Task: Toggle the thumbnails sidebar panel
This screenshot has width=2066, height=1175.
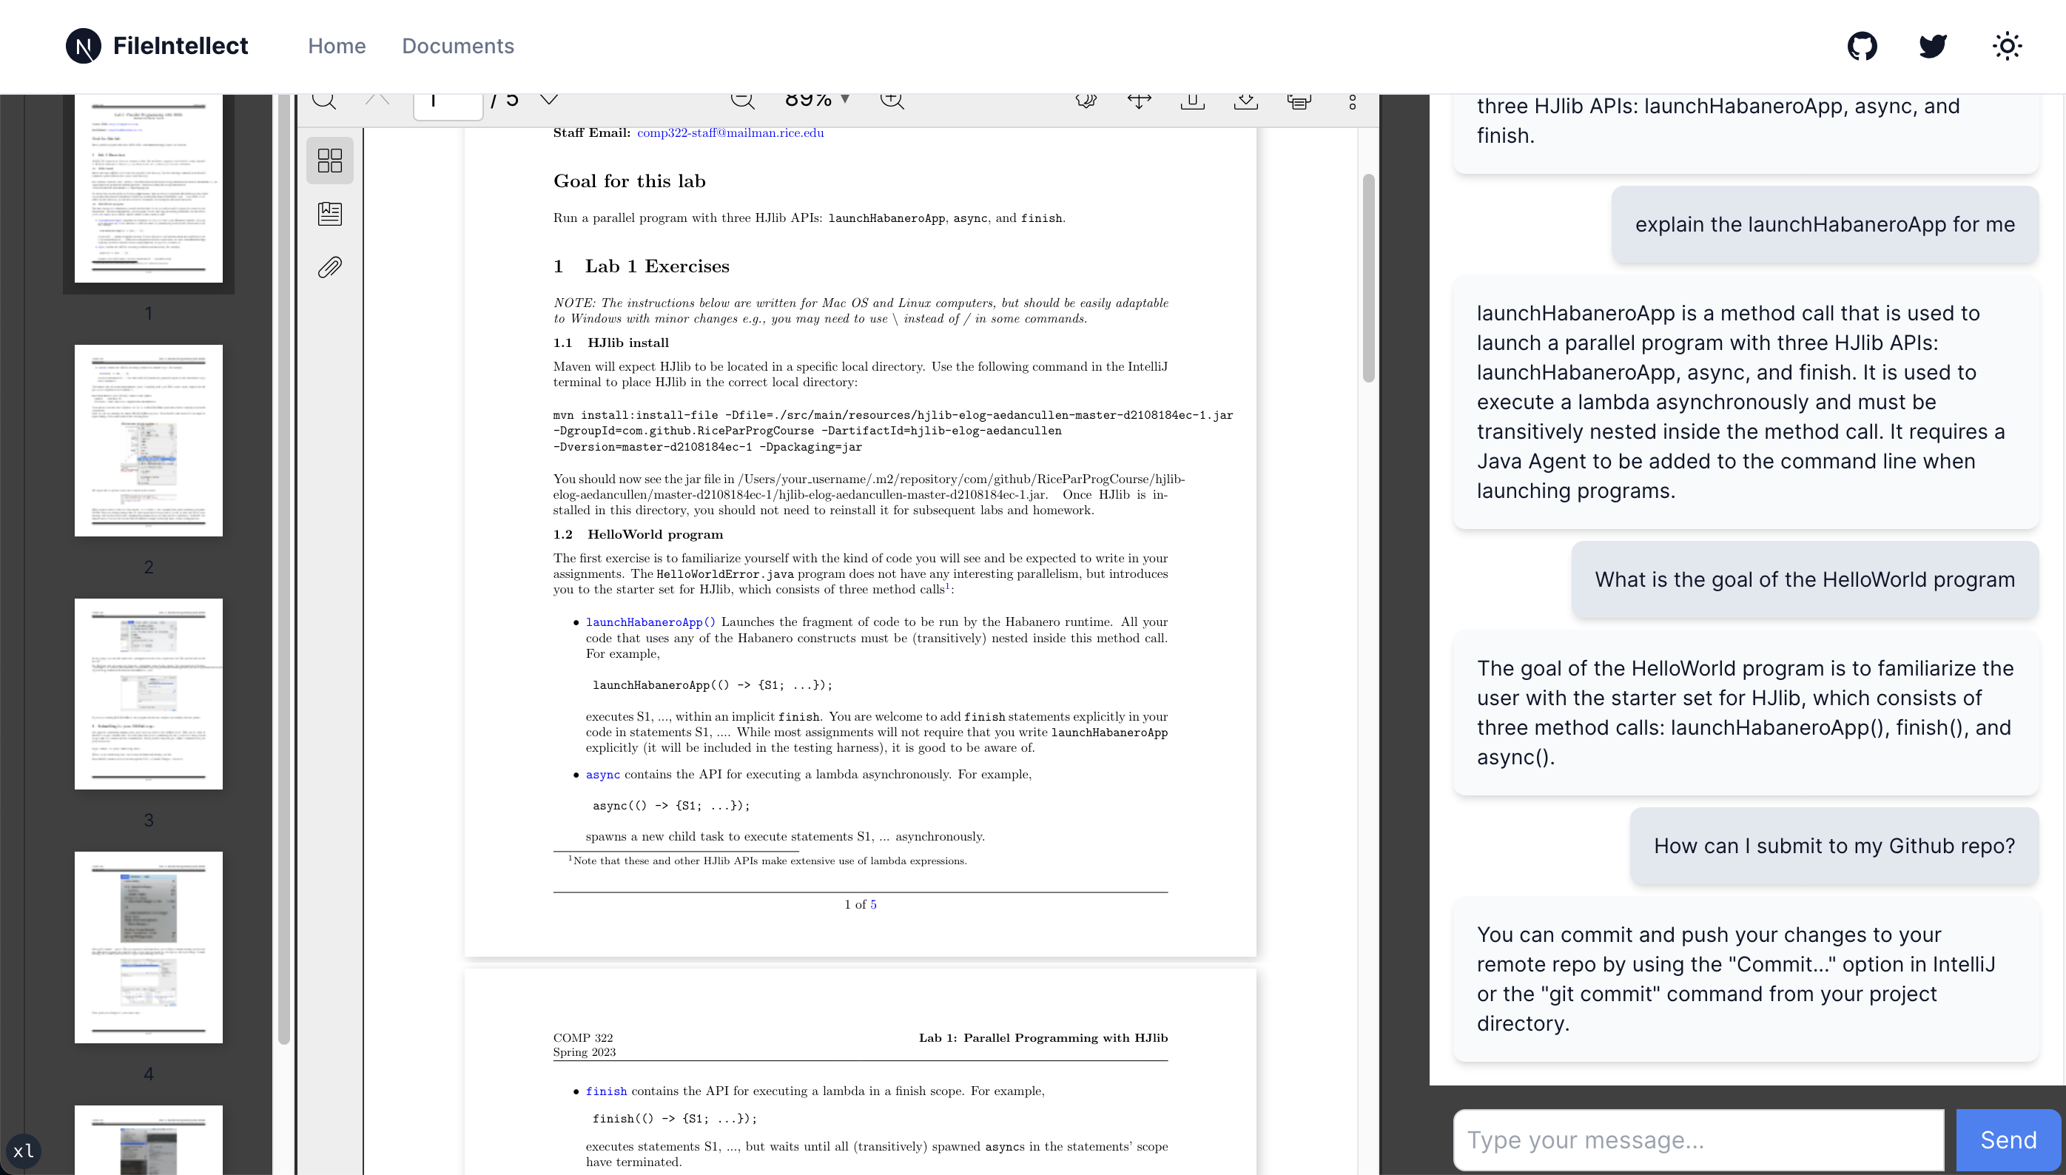Action: point(329,160)
